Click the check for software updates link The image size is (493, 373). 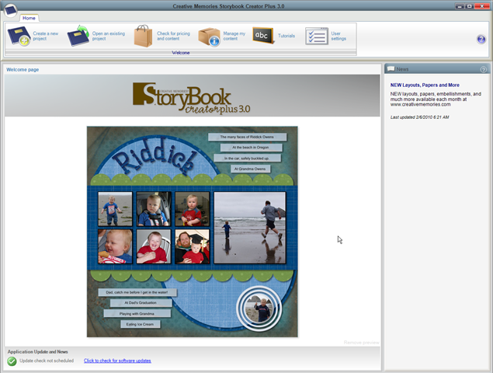click(x=117, y=361)
